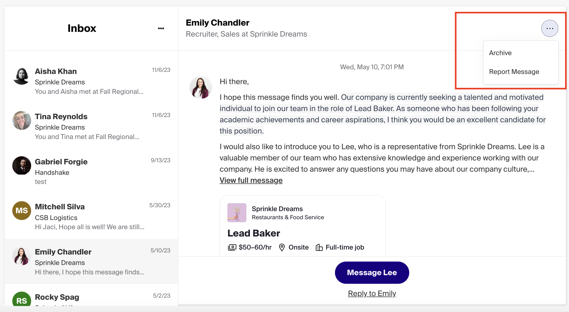Viewport: 569px width, 312px height.
Task: Select Report Message from the dropdown menu
Action: 514,72
